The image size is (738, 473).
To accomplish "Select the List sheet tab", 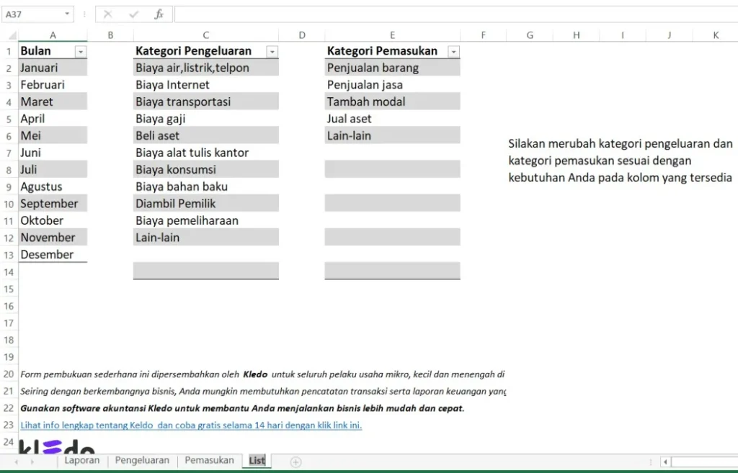I will click(x=256, y=460).
